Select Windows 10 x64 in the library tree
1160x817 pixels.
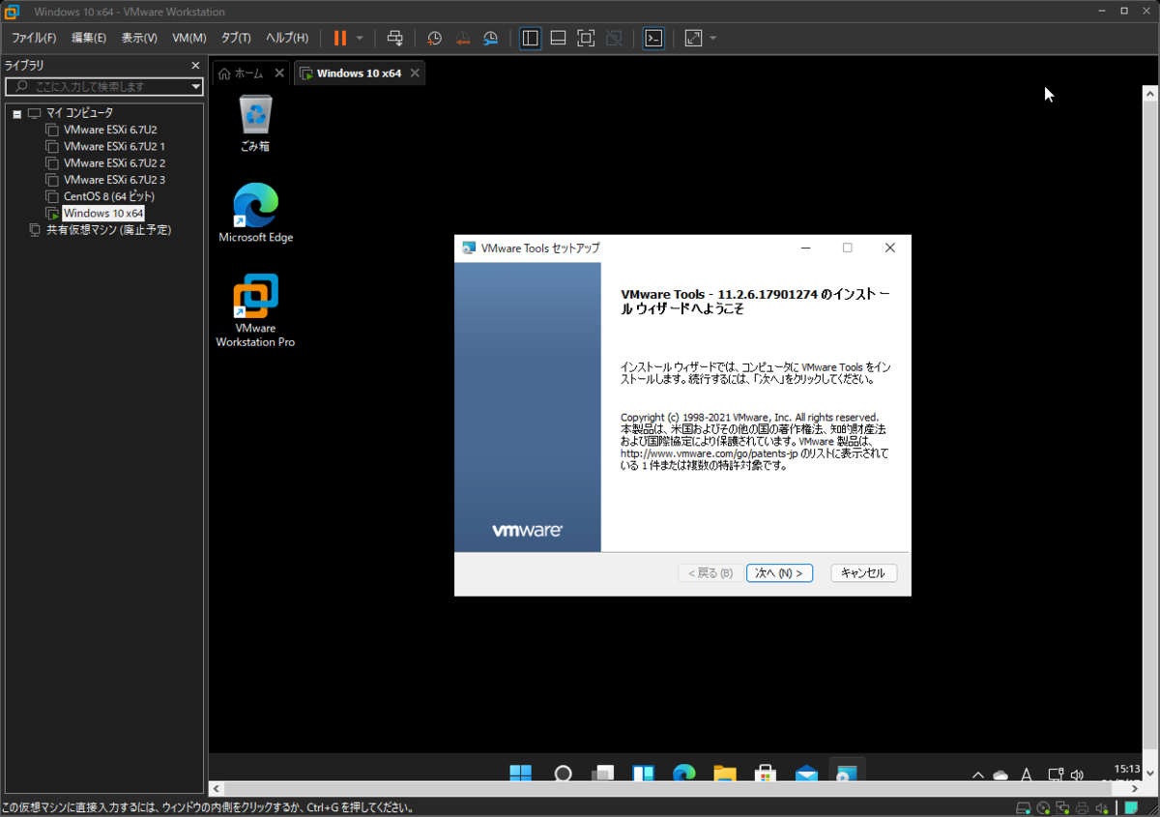click(103, 213)
